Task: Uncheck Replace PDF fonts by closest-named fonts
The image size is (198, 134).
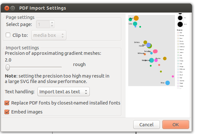Action: tap(7, 103)
